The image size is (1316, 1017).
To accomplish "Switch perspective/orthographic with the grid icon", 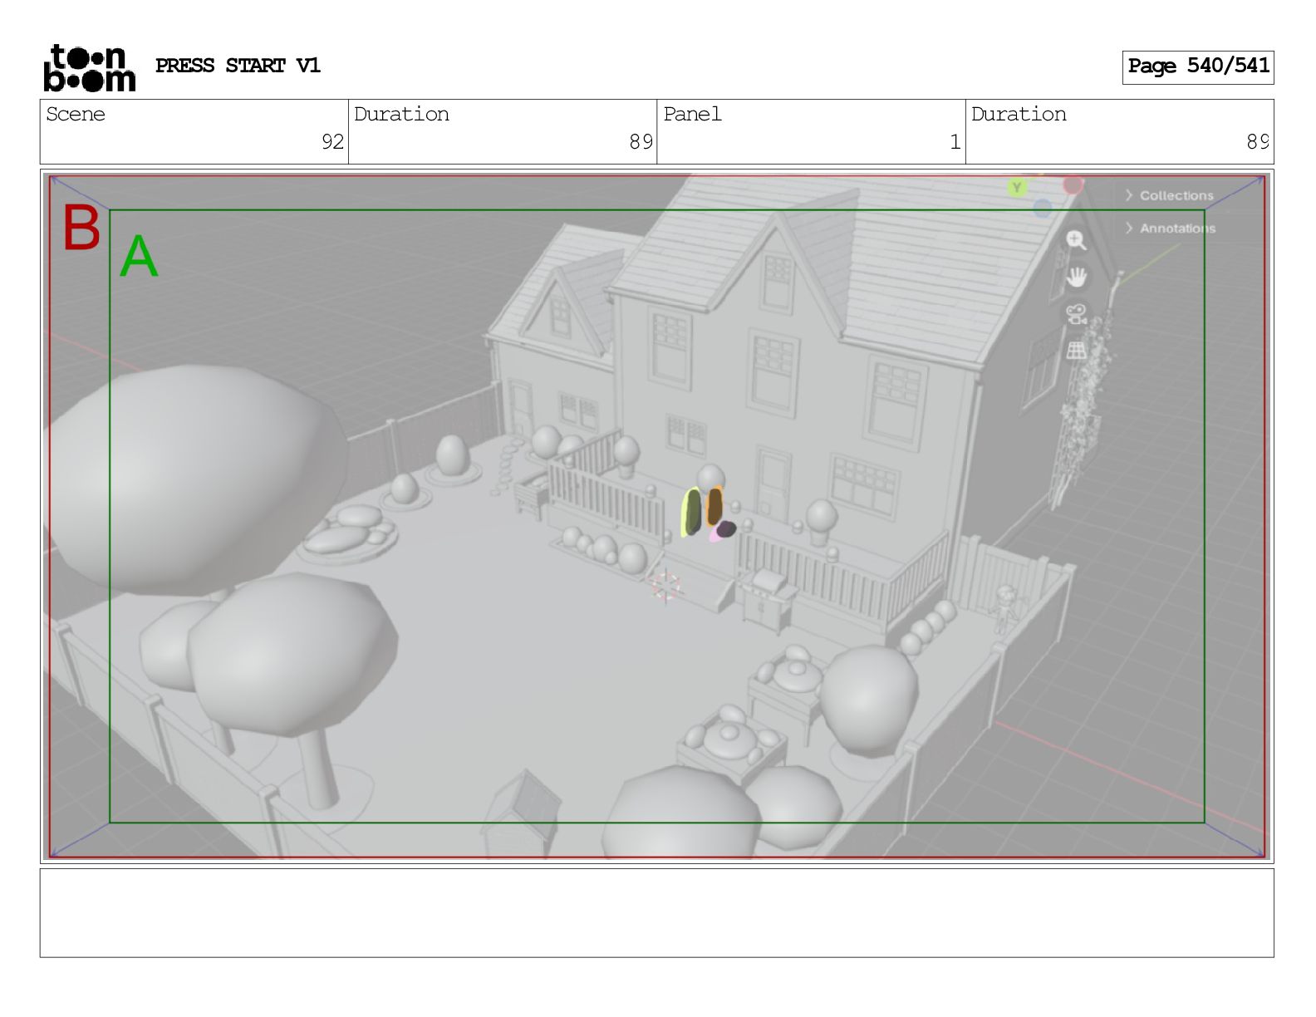I will click(1076, 351).
